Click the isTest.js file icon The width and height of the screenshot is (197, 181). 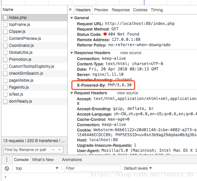coord(5,94)
